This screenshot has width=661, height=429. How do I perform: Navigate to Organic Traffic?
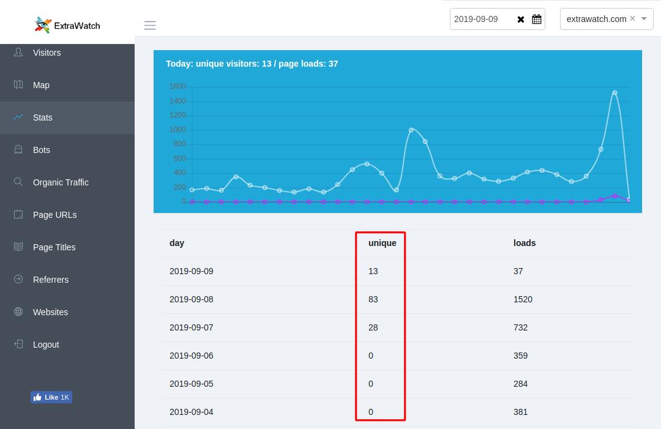pyautogui.click(x=61, y=182)
